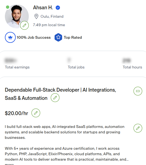Click the Top Rated star badge icon
The height and width of the screenshot is (165, 146).
point(58,37)
